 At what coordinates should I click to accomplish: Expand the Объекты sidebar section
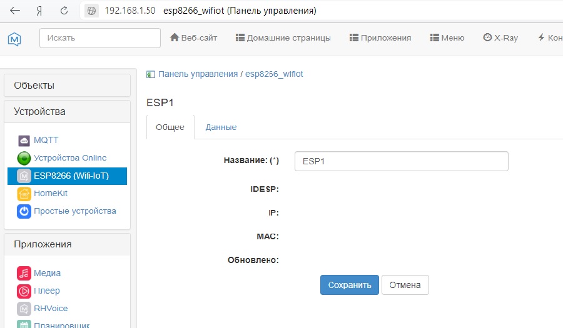pos(67,86)
